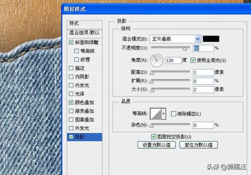Click the 杂色 slider handle

tap(151, 126)
